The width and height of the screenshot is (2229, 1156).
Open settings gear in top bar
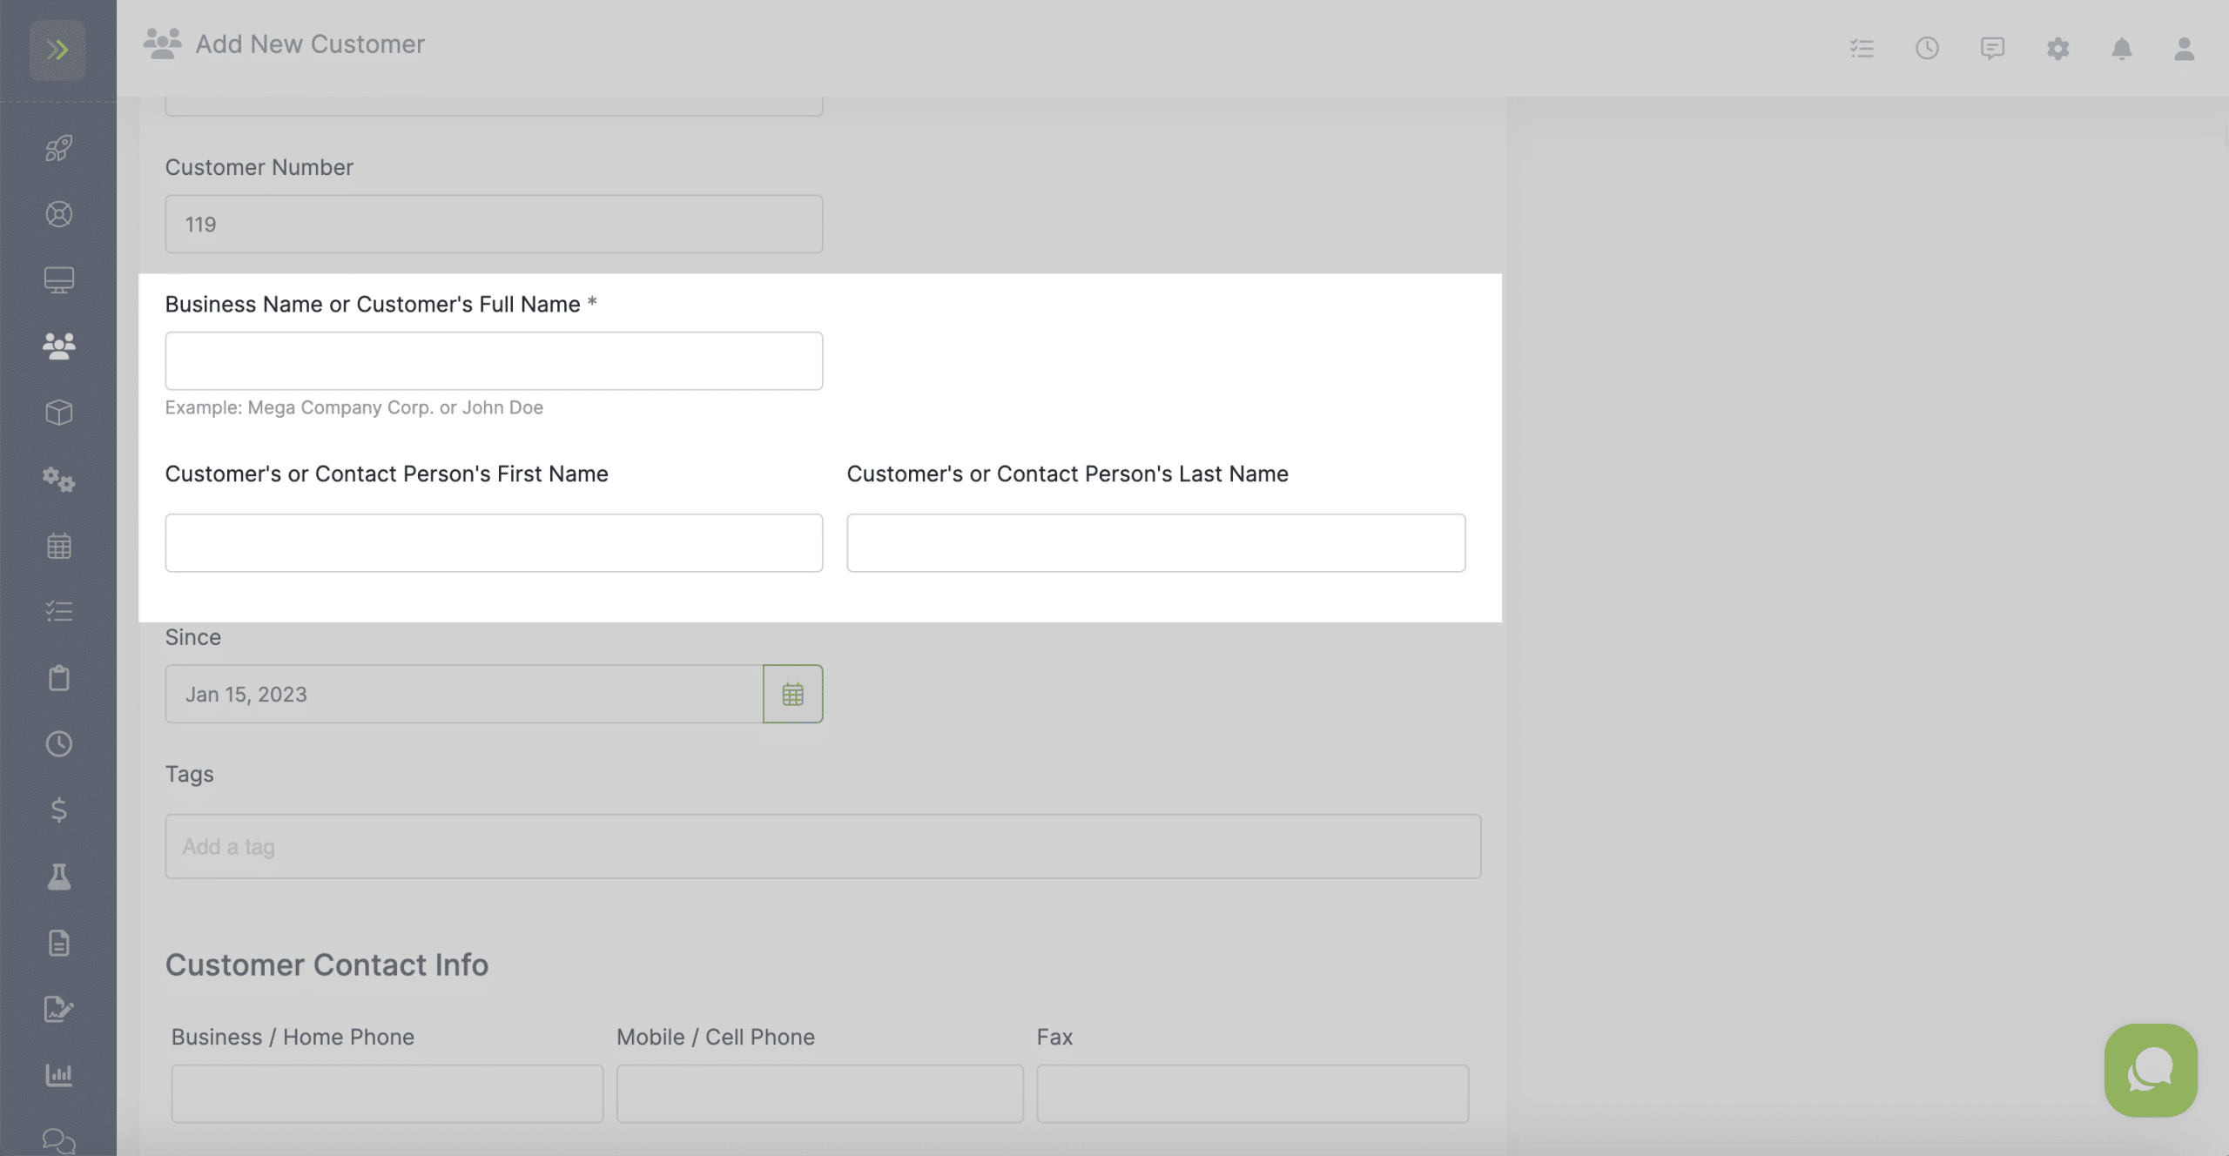coord(2057,48)
